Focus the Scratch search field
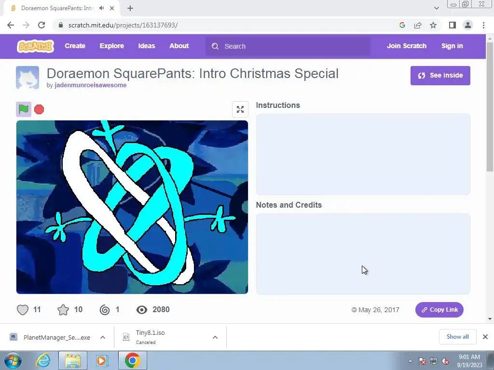Image resolution: width=494 pixels, height=370 pixels. tap(288, 46)
